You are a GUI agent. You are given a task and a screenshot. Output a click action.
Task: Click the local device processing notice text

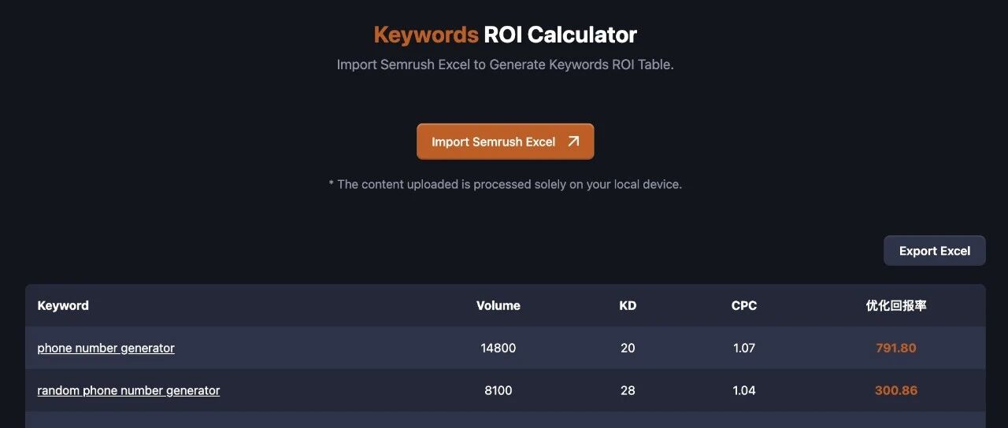coord(505,184)
